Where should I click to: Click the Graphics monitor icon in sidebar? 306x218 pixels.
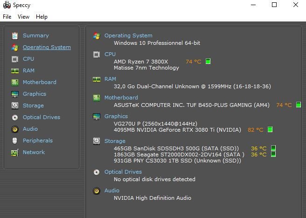pyautogui.click(x=15, y=94)
